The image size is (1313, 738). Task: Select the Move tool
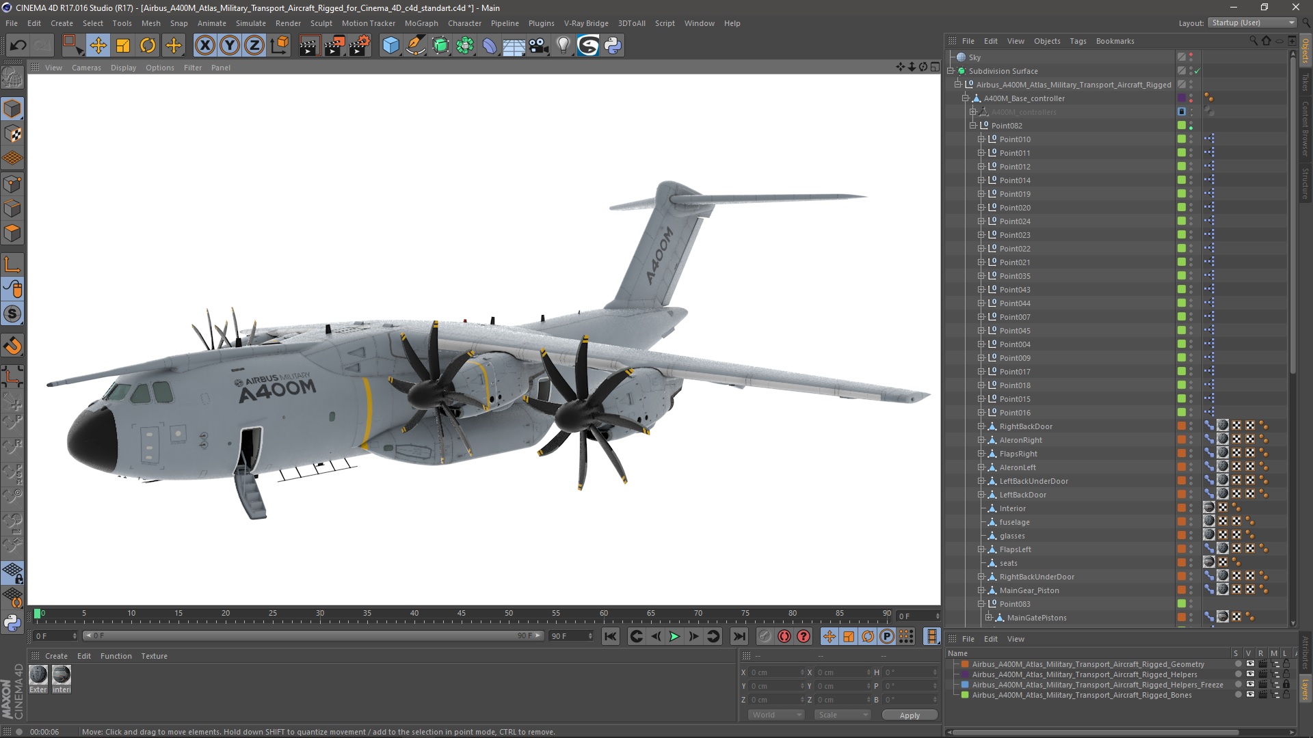pyautogui.click(x=98, y=46)
